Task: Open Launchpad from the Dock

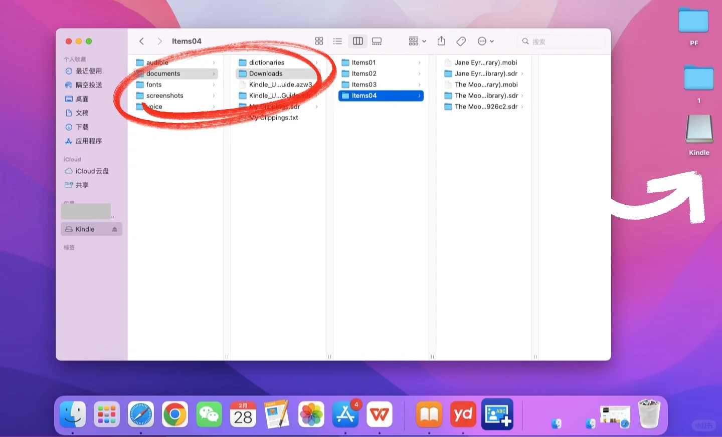Action: pyautogui.click(x=107, y=414)
